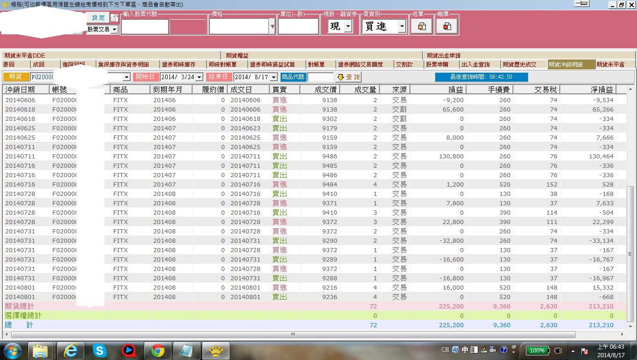Click the stock code input field
This screenshot has width=637, height=360.
pos(144,27)
